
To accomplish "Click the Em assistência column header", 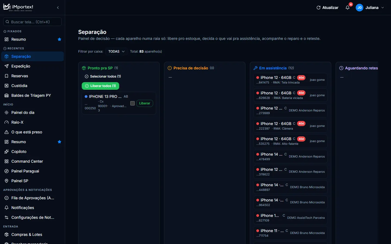I will pos(274,68).
